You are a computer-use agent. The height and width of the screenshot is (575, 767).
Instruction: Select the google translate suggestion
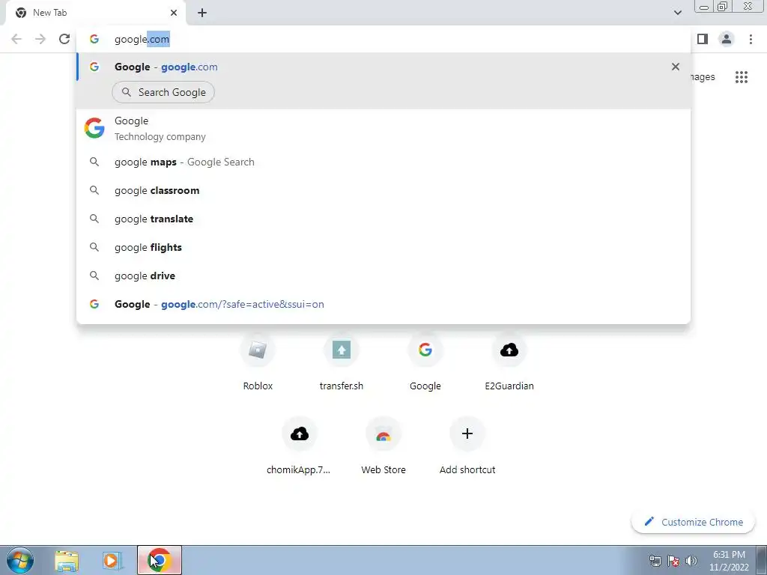point(383,219)
